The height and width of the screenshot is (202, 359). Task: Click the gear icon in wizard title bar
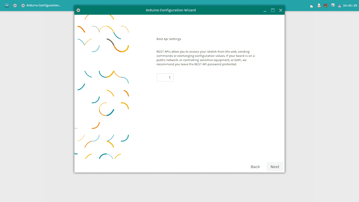[78, 10]
